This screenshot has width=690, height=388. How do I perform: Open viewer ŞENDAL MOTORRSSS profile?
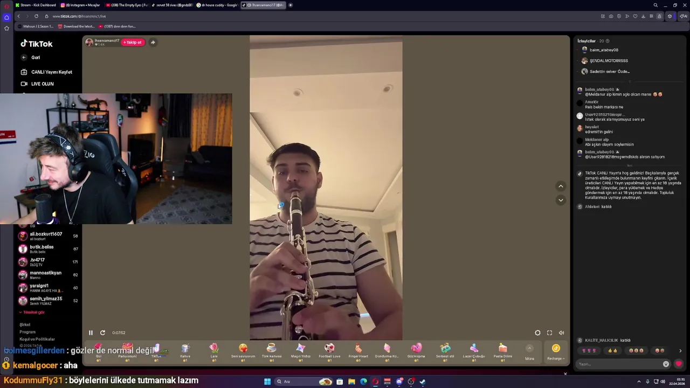click(604, 61)
